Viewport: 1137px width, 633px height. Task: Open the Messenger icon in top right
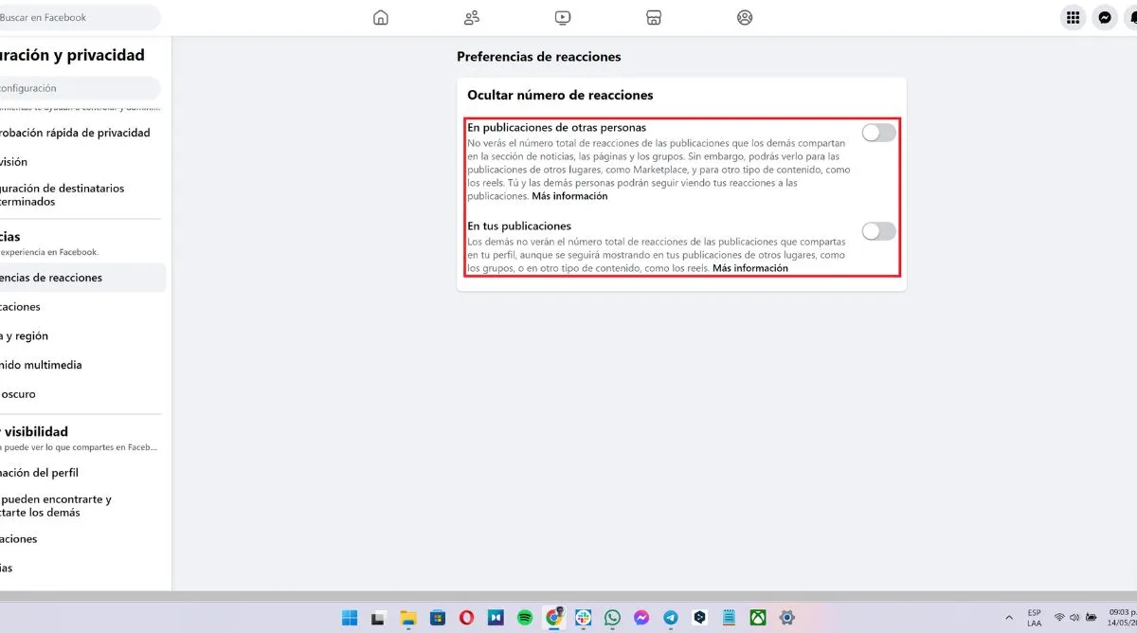click(x=1104, y=17)
